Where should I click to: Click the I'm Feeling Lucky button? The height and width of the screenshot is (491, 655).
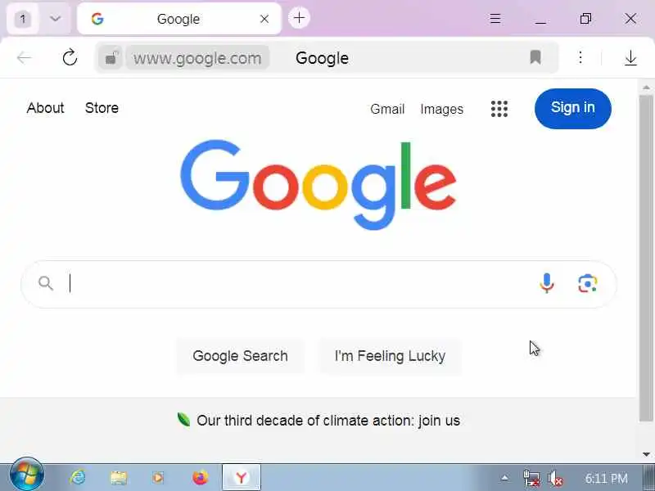click(391, 356)
